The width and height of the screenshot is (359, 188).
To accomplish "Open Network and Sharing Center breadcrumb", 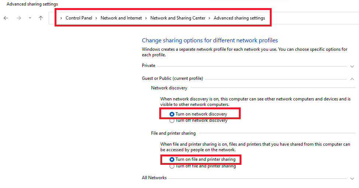I will point(178,18).
